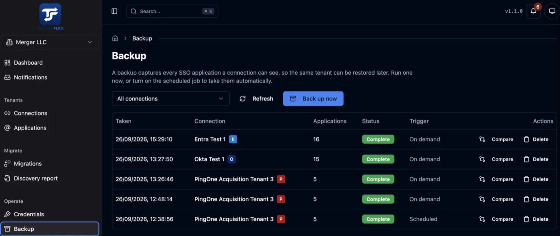Viewport: 560px width, 236px height.
Task: Click the Credentials key icon
Action: click(x=7, y=214)
